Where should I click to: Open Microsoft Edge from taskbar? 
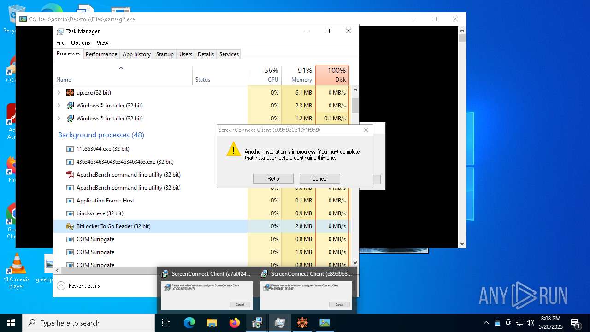(x=189, y=323)
